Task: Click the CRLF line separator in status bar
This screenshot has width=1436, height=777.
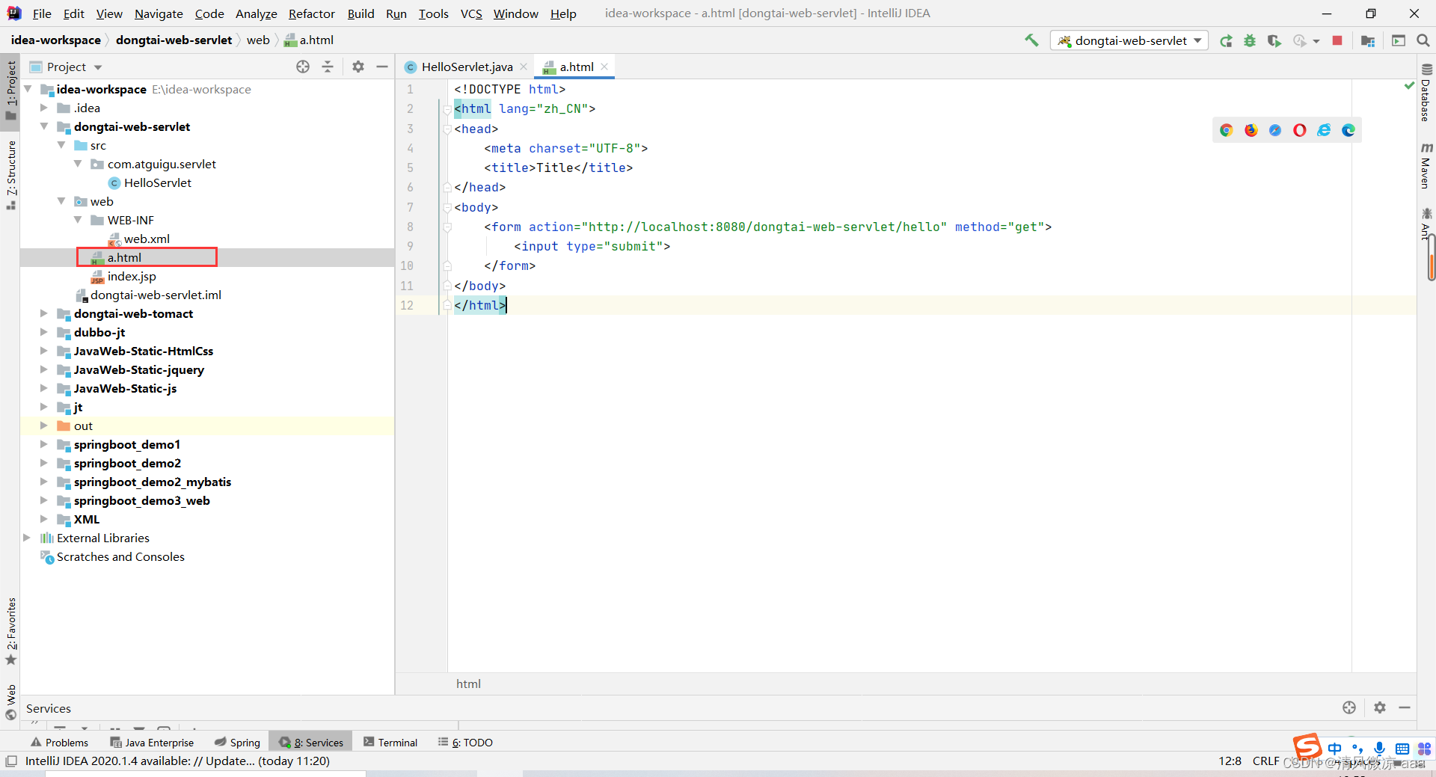Action: pos(1266,761)
